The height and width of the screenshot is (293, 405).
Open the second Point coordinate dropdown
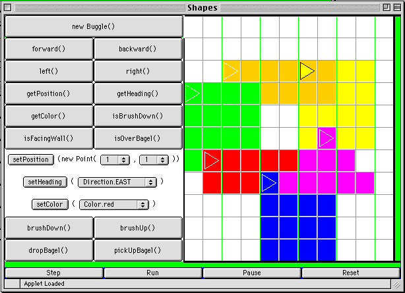pos(154,159)
